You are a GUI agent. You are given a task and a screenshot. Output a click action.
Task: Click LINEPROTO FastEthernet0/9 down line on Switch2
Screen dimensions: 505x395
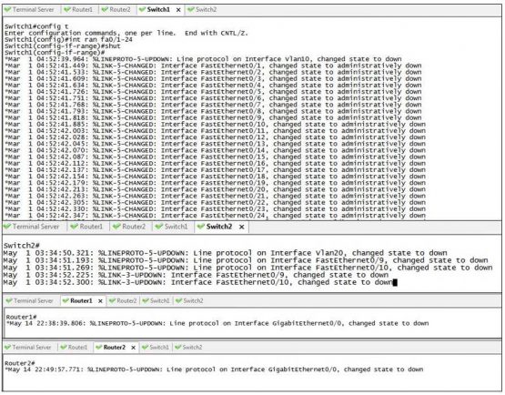click(246, 260)
